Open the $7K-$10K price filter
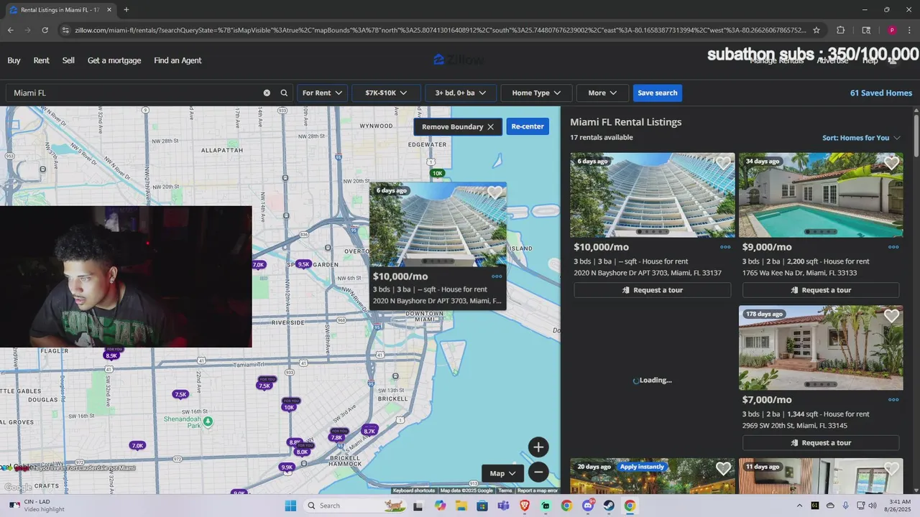This screenshot has width=920, height=517. coord(386,93)
